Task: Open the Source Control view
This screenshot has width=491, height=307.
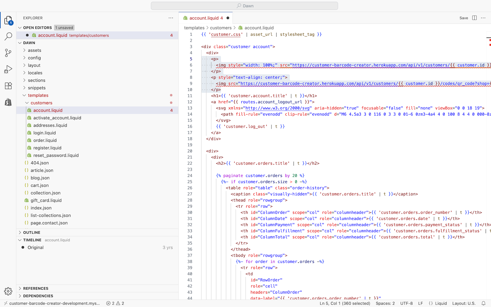Action: pyautogui.click(x=8, y=53)
